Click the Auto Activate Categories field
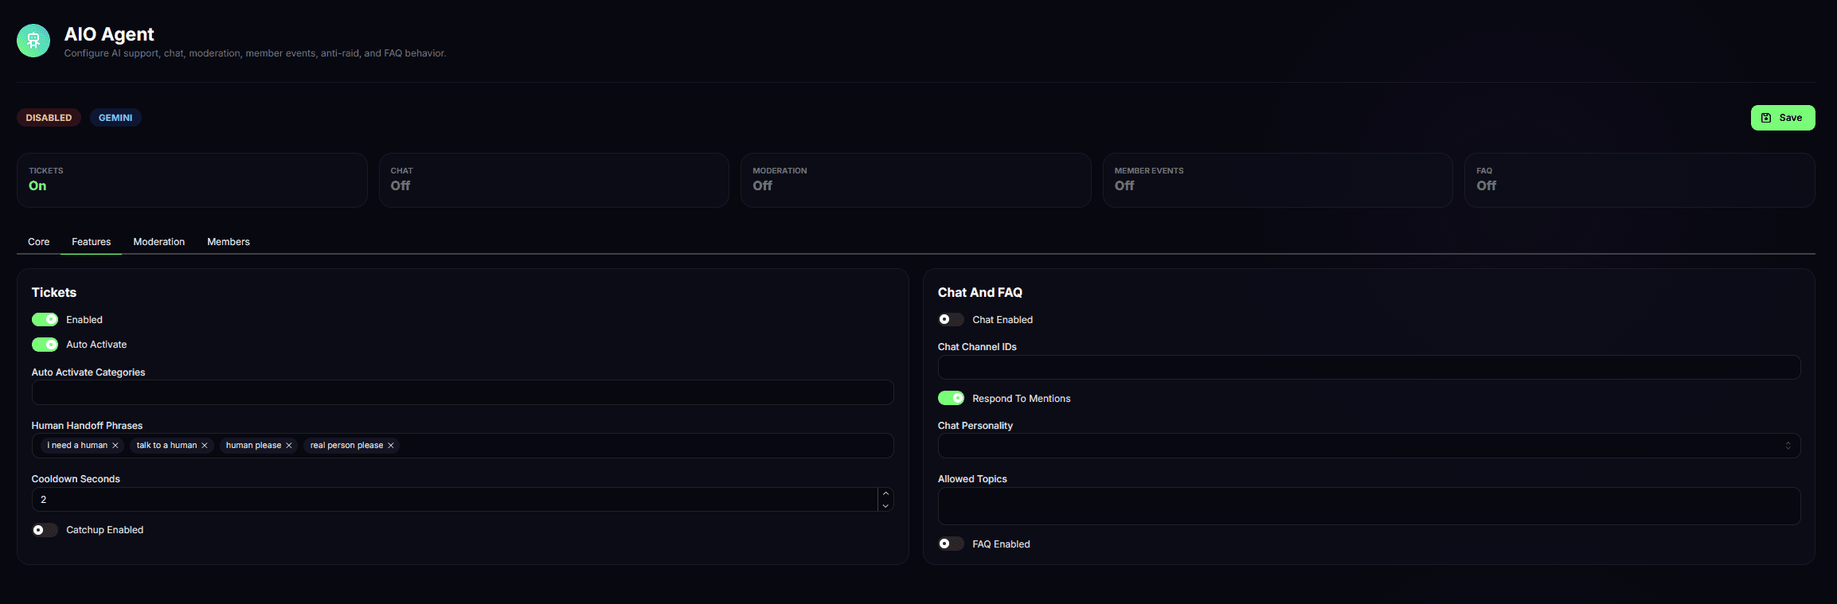This screenshot has width=1837, height=604. [x=463, y=392]
